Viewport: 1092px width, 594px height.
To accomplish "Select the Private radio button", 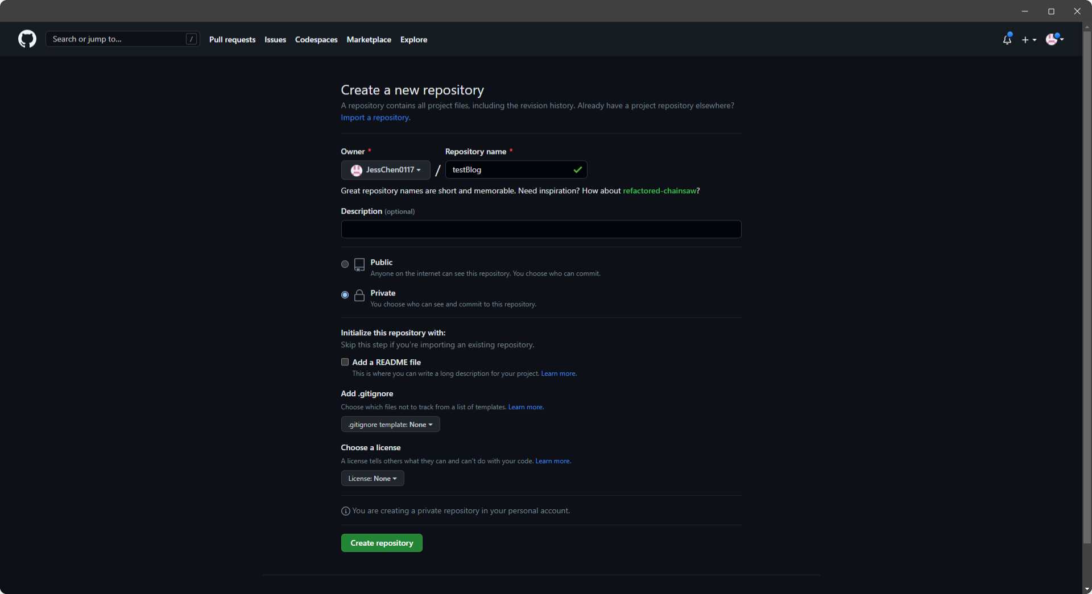I will pos(345,295).
